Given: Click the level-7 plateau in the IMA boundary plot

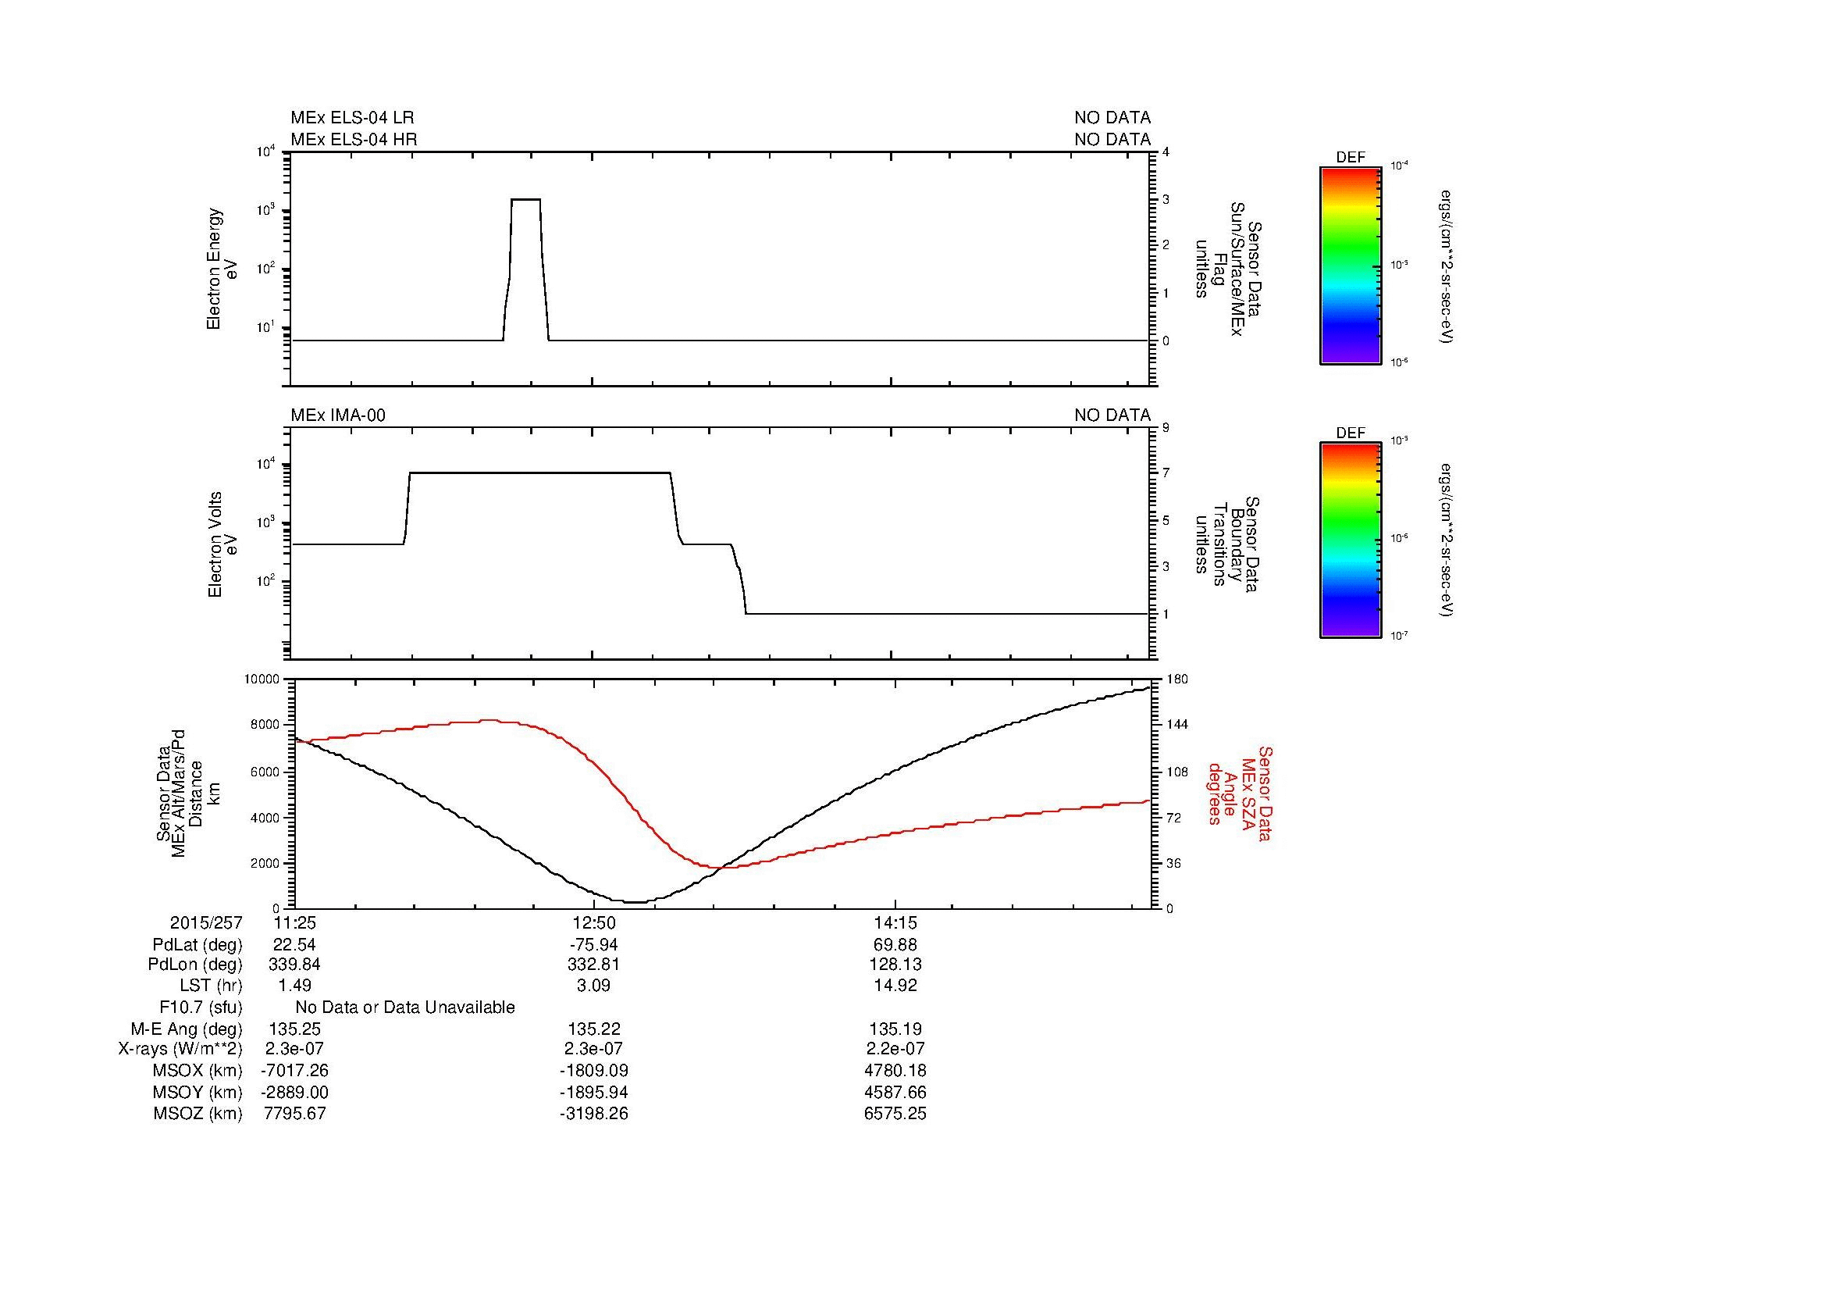Looking at the screenshot, I should click(x=540, y=473).
